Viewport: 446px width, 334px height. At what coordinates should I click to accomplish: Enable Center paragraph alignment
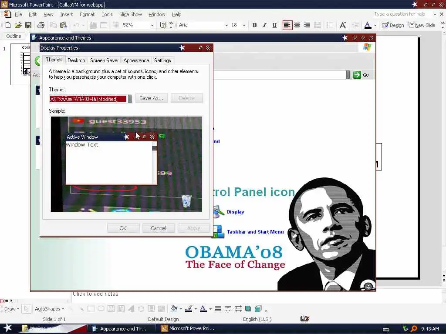tap(297, 25)
